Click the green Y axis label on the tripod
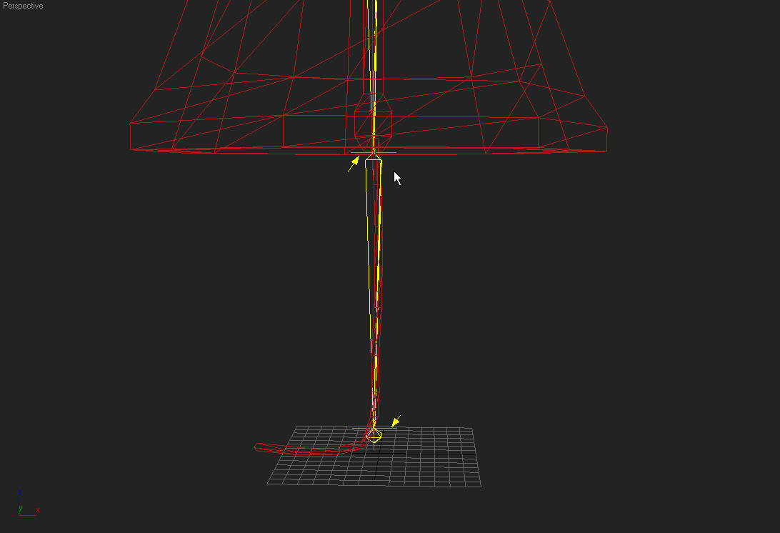 [20, 508]
